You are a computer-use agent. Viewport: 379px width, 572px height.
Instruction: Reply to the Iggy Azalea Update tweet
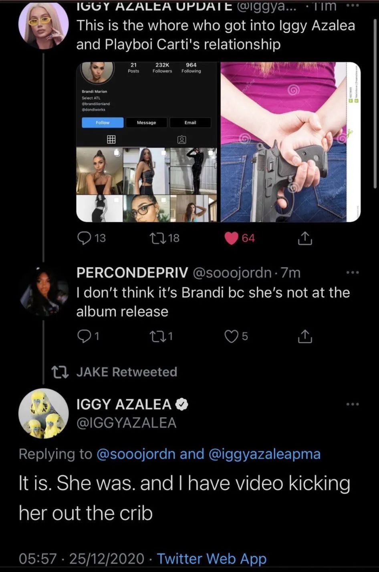84,238
